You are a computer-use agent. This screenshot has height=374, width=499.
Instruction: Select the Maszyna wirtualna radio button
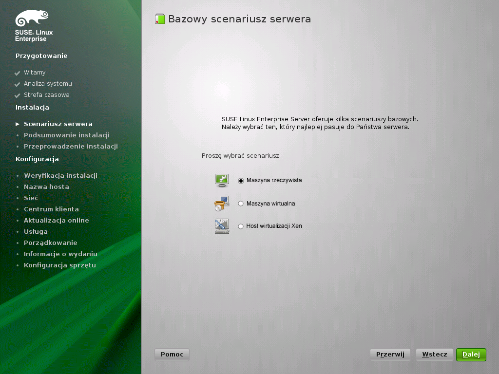(x=241, y=204)
